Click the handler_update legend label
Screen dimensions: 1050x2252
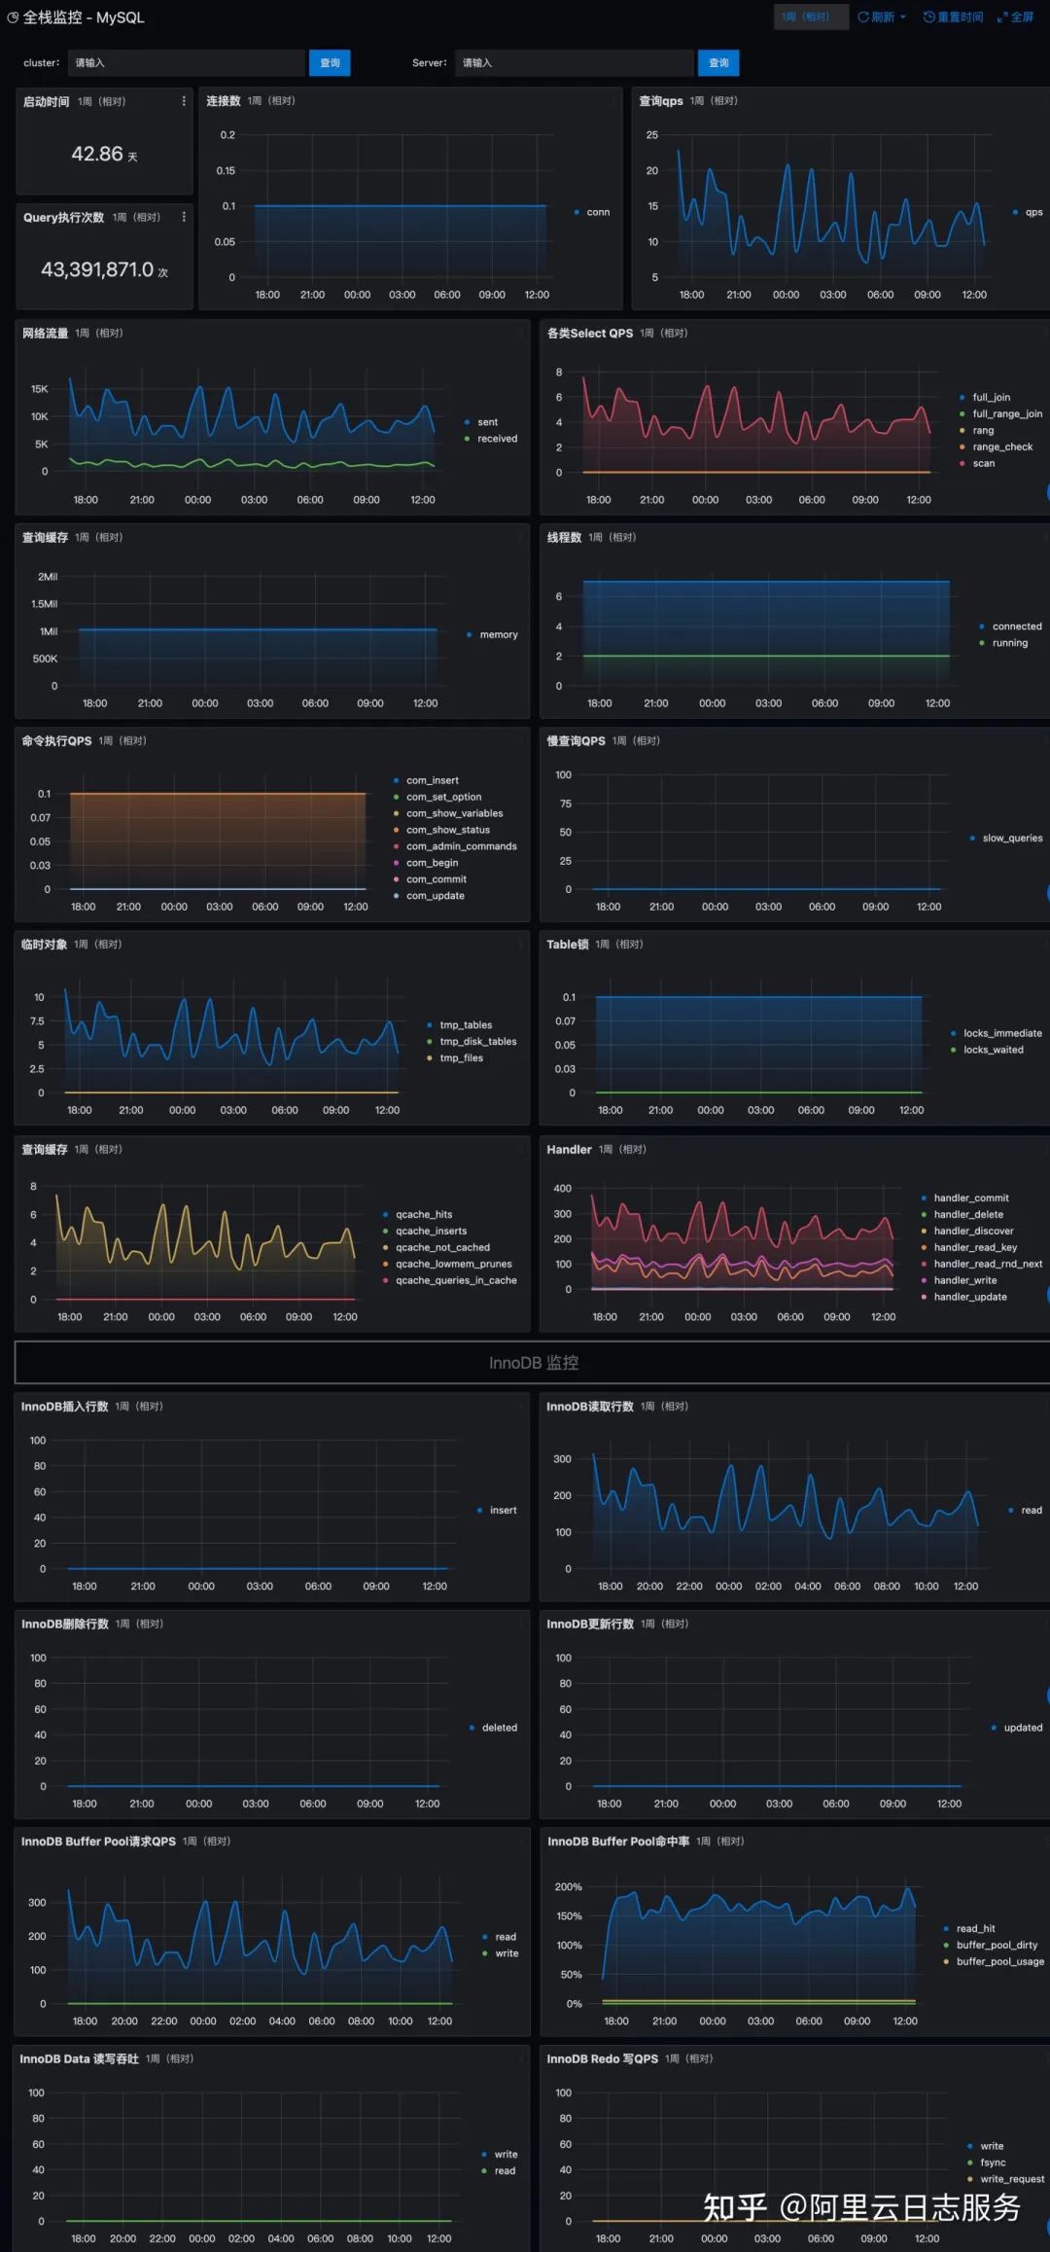(x=970, y=1297)
